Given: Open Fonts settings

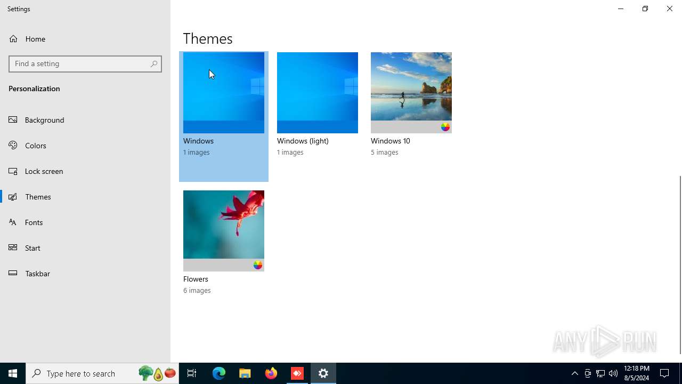Looking at the screenshot, I should pos(85,222).
